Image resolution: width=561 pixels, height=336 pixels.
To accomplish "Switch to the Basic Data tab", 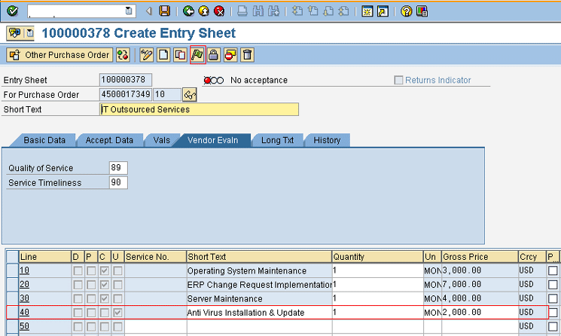I will pyautogui.click(x=44, y=140).
